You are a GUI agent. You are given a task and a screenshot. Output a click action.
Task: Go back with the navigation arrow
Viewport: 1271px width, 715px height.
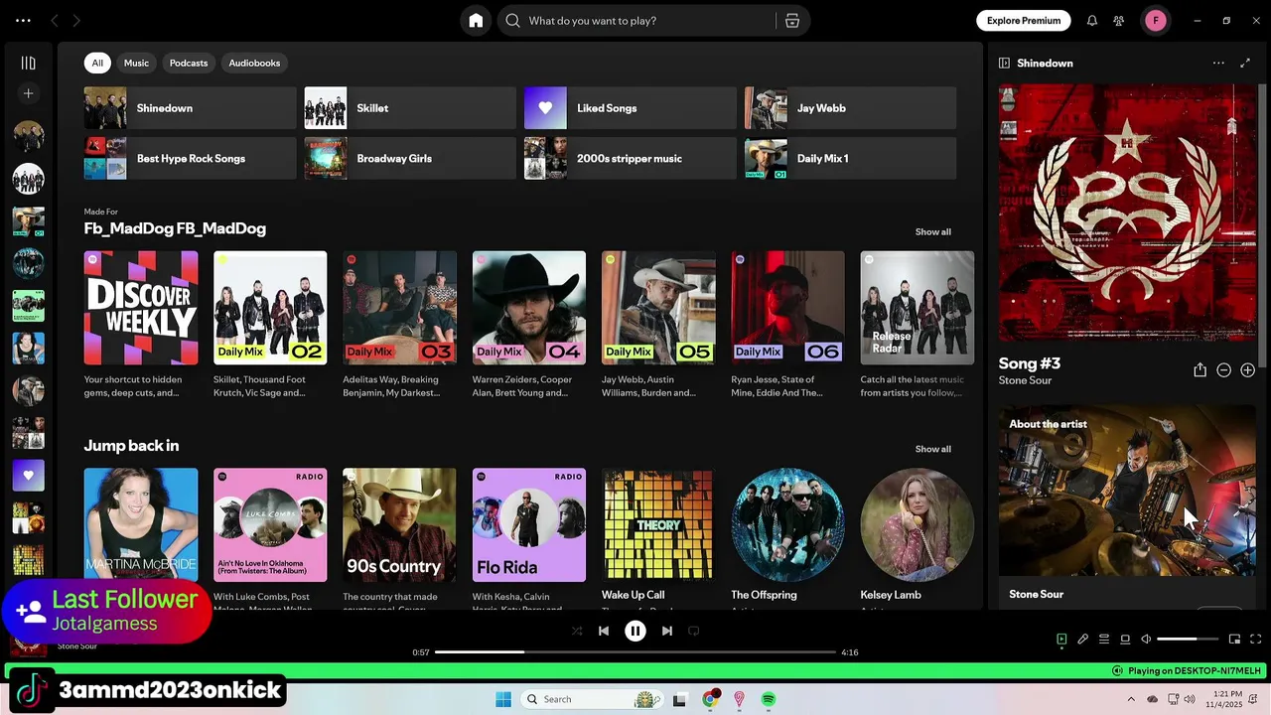coord(55,21)
